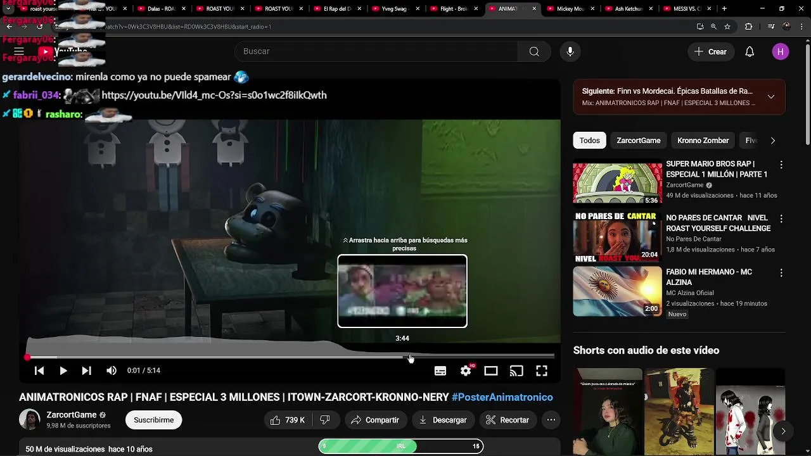This screenshot has height=456, width=811.
Task: Toggle subtitles captions button
Action: coord(440,371)
